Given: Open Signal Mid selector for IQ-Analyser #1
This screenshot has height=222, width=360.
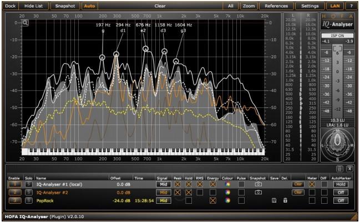Looking at the screenshot, I should (163, 184).
